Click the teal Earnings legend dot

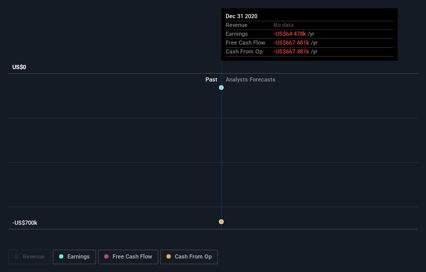click(x=61, y=256)
